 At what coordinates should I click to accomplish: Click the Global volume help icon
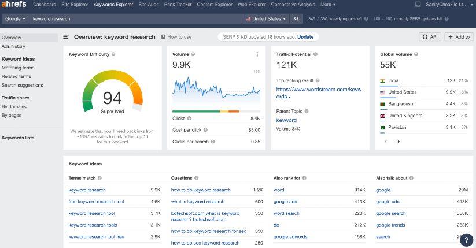(x=416, y=54)
